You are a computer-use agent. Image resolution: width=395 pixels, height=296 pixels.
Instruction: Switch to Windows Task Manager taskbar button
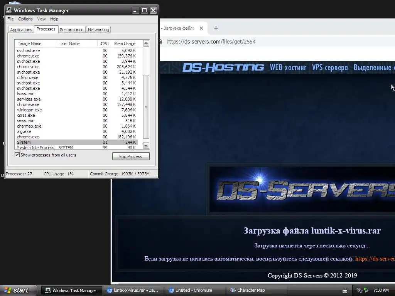[71, 291]
